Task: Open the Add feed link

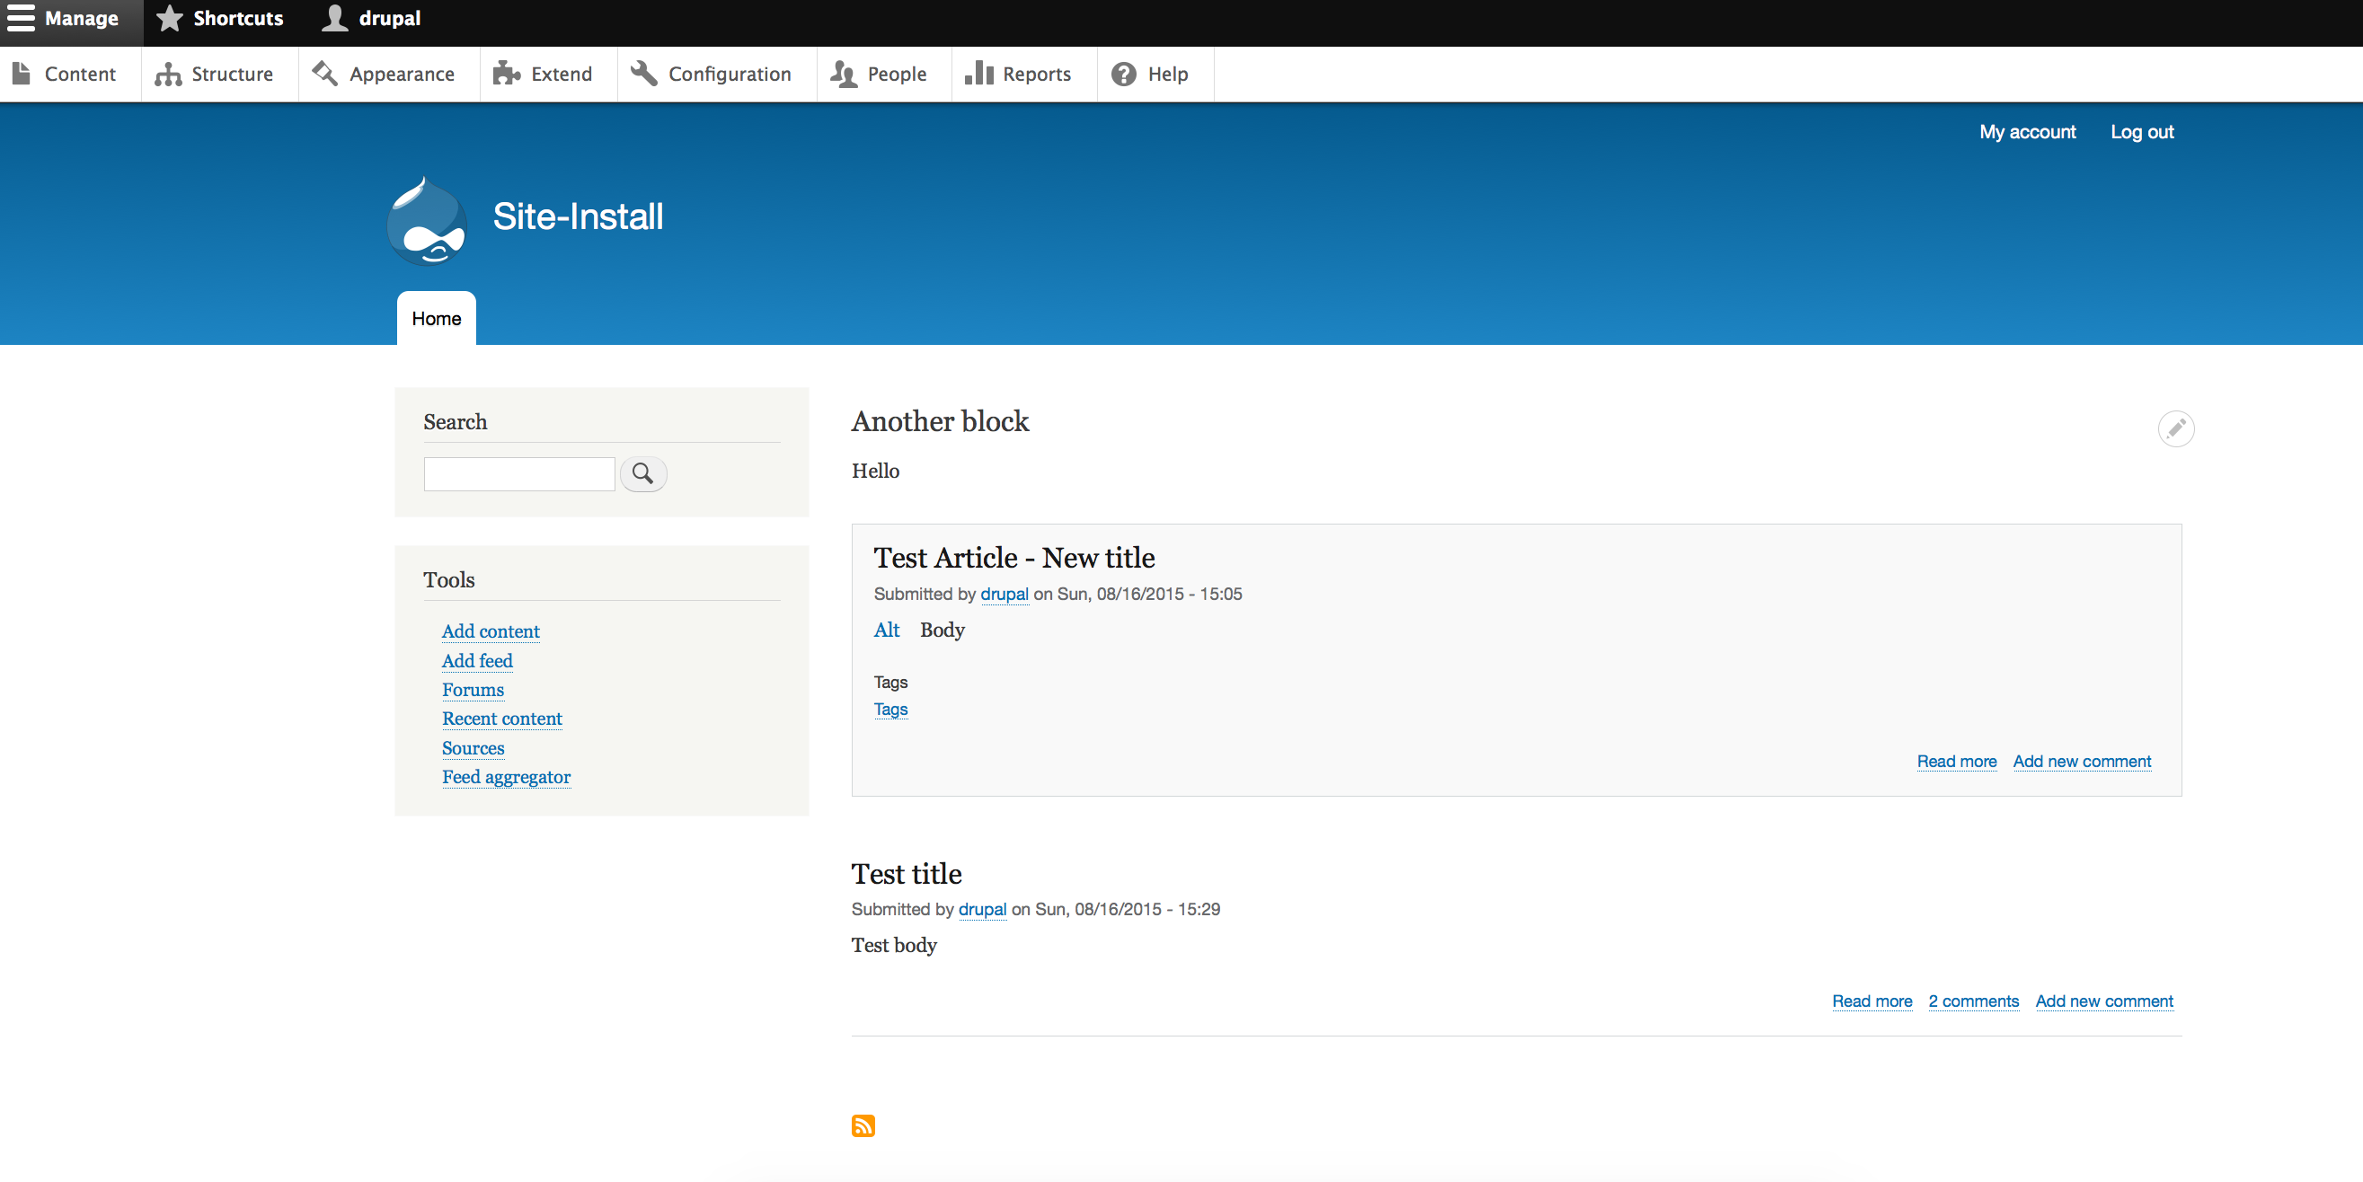Action: [477, 661]
